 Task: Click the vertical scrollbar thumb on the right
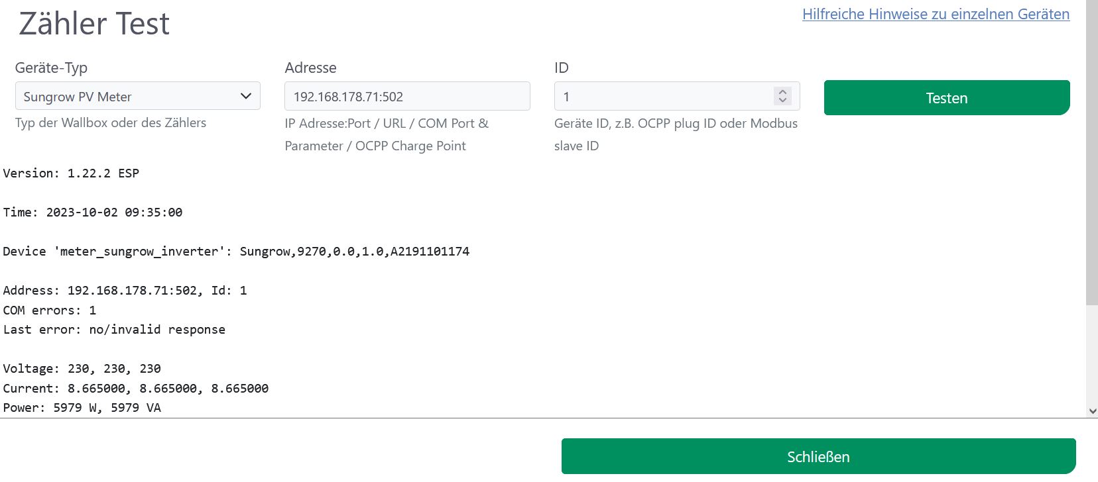1091,152
